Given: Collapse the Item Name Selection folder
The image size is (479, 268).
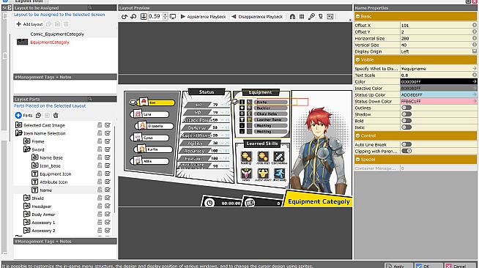Looking at the screenshot, I should coord(18,133).
